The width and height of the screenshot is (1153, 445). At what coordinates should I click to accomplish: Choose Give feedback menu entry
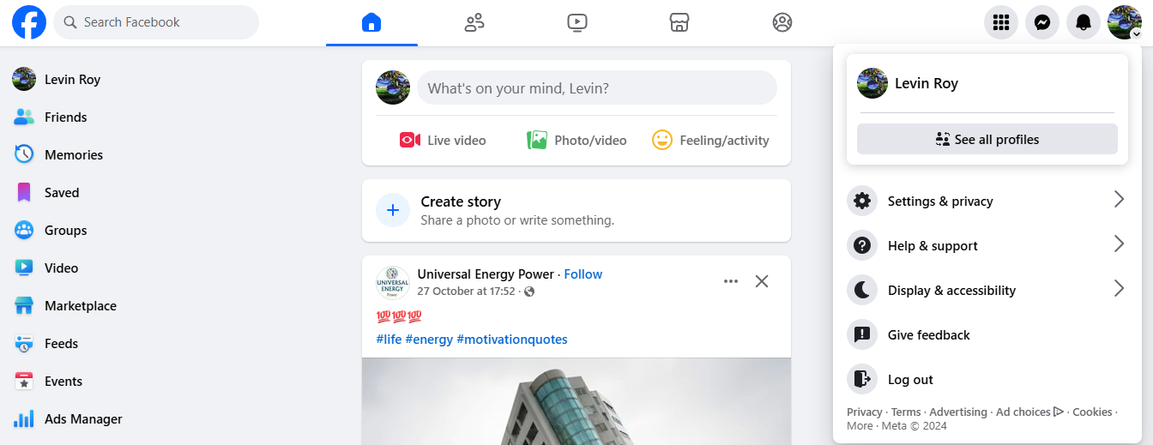tap(928, 335)
